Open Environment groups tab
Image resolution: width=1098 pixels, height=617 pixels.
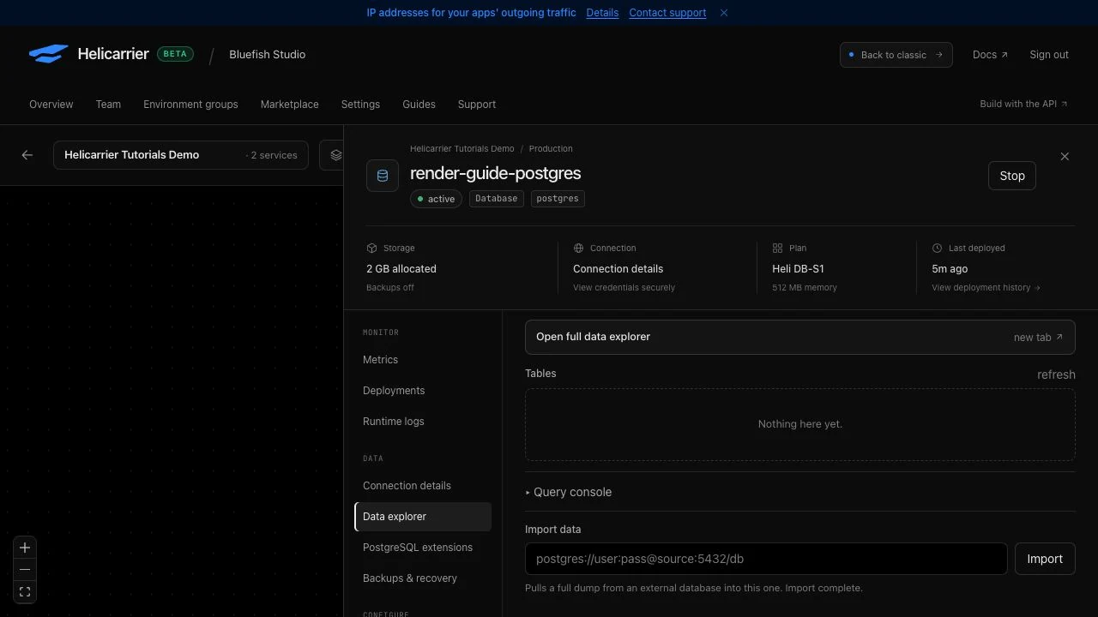click(x=190, y=105)
